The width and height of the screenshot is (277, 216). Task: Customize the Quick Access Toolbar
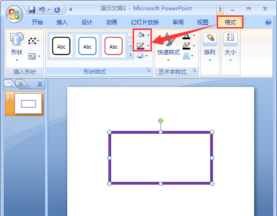[71, 9]
